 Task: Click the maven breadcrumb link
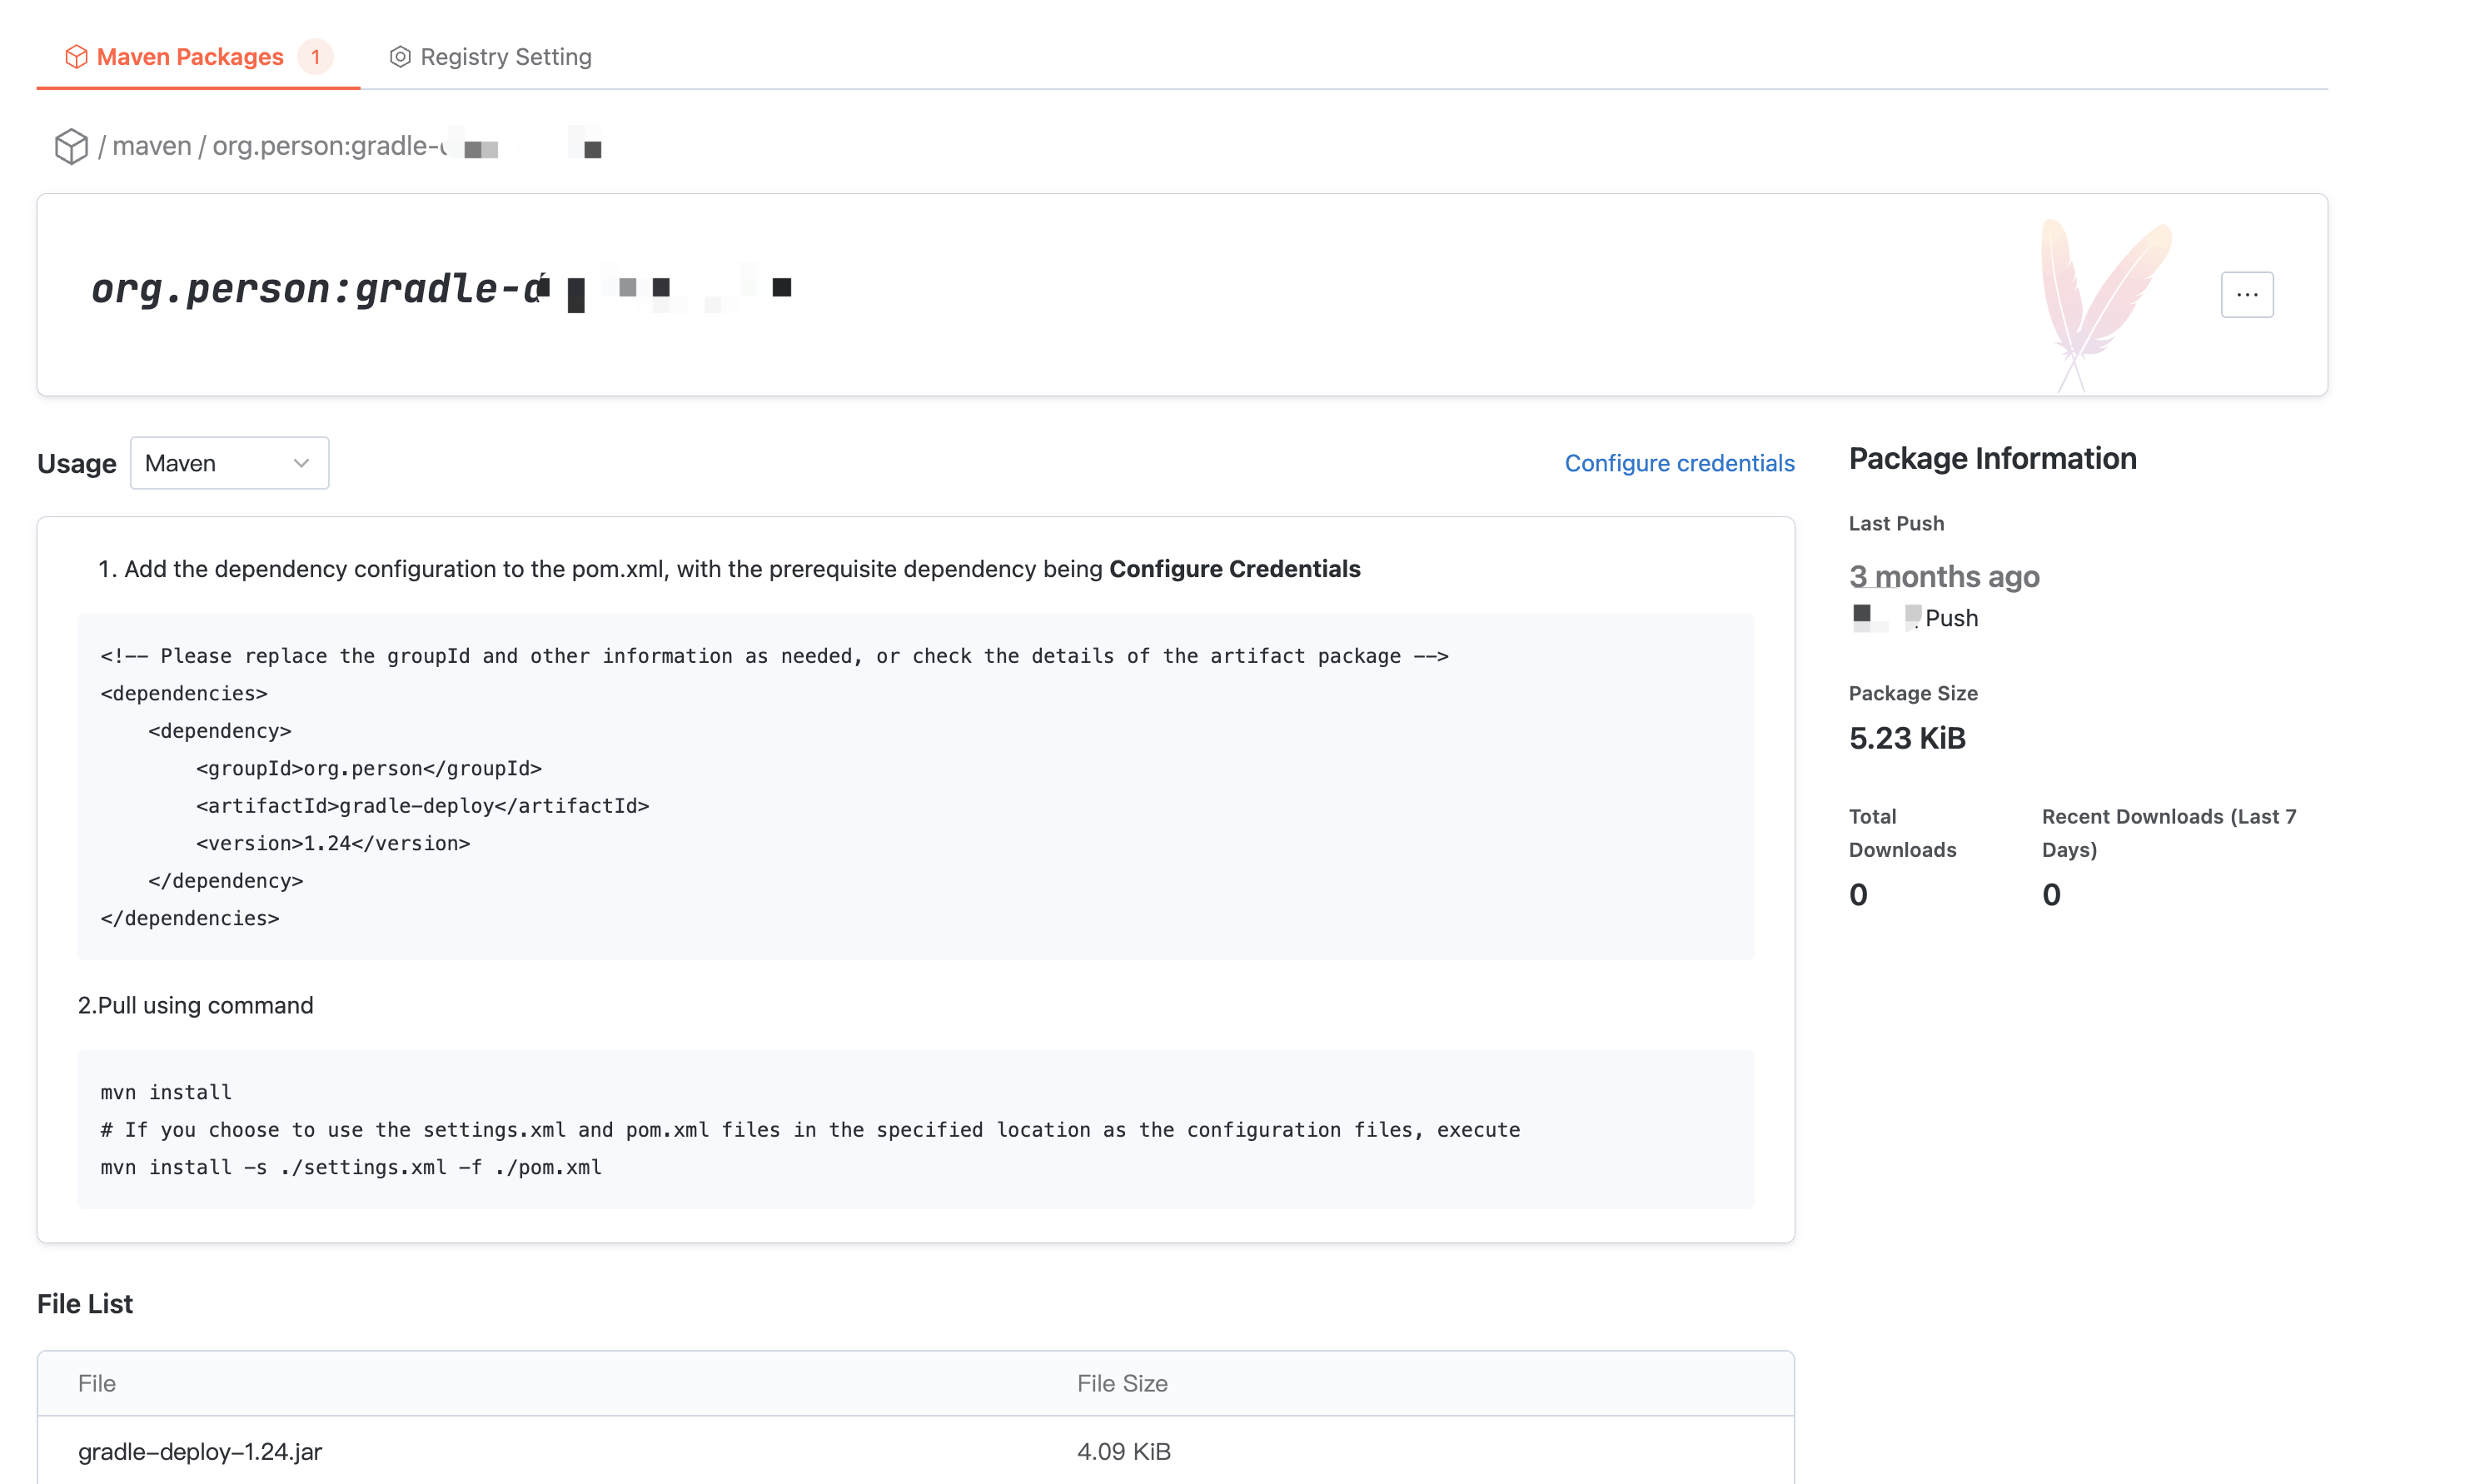(x=151, y=146)
